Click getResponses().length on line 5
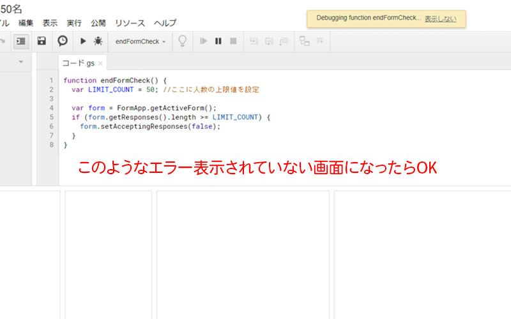The width and height of the screenshot is (511, 319). tap(152, 117)
